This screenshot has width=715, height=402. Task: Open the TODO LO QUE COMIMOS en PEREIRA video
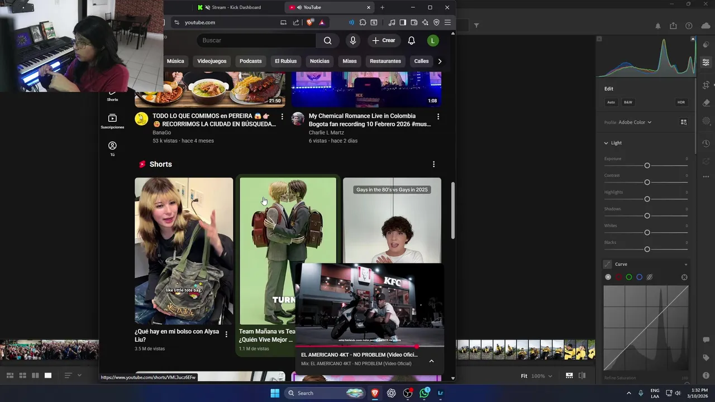(214, 120)
